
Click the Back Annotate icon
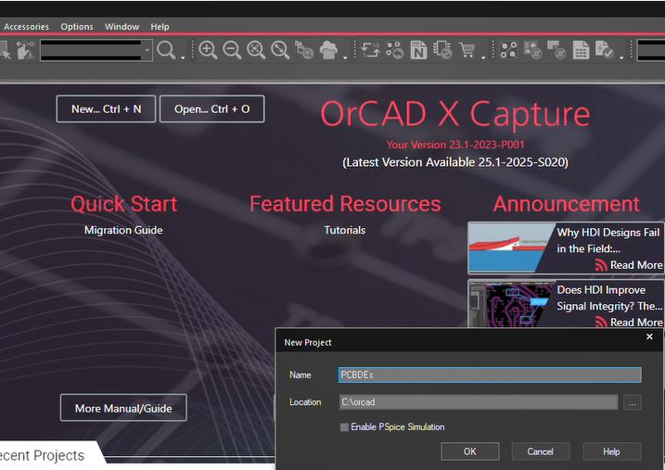point(394,50)
